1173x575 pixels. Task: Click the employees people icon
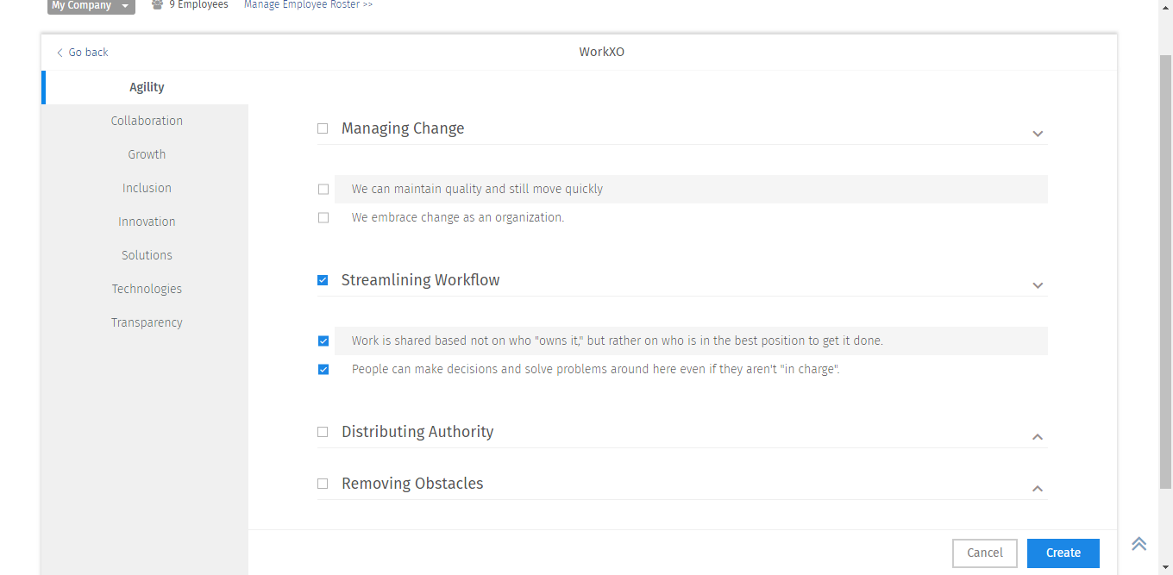click(157, 5)
